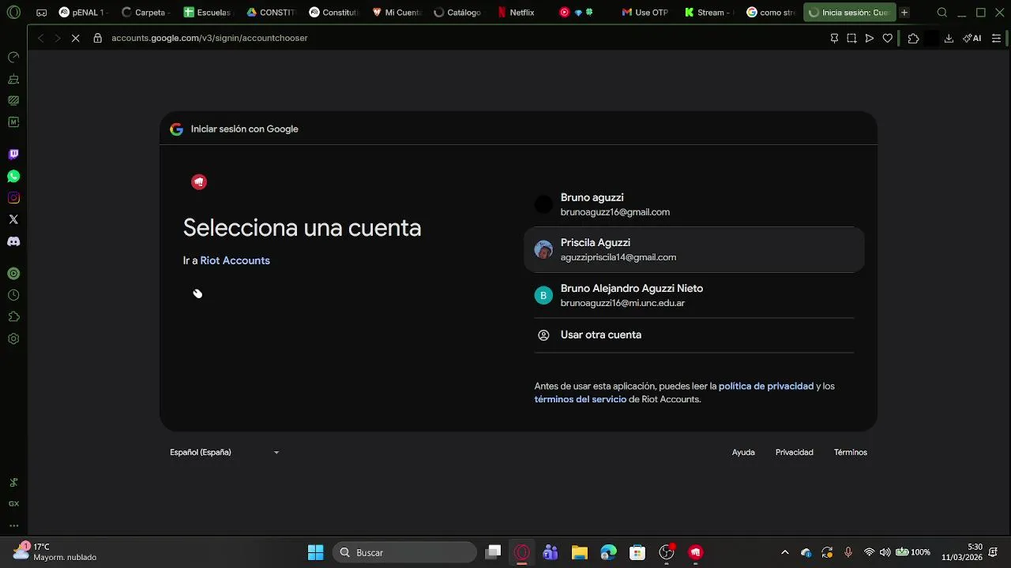This screenshot has width=1011, height=568.
Task: Open Easy Setup sliders icon
Action: pyautogui.click(x=996, y=38)
